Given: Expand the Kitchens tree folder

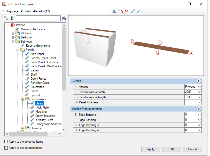Looking at the screenshot, I should coord(13,33).
